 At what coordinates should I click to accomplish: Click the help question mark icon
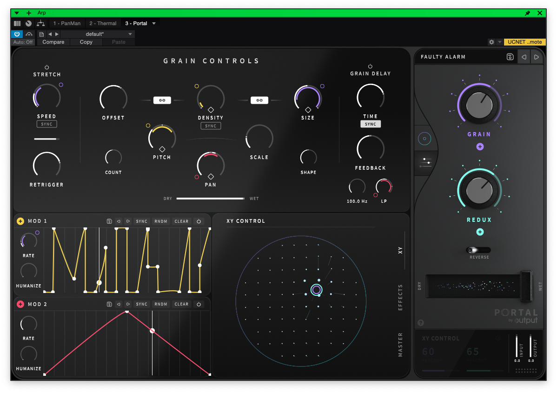[421, 323]
